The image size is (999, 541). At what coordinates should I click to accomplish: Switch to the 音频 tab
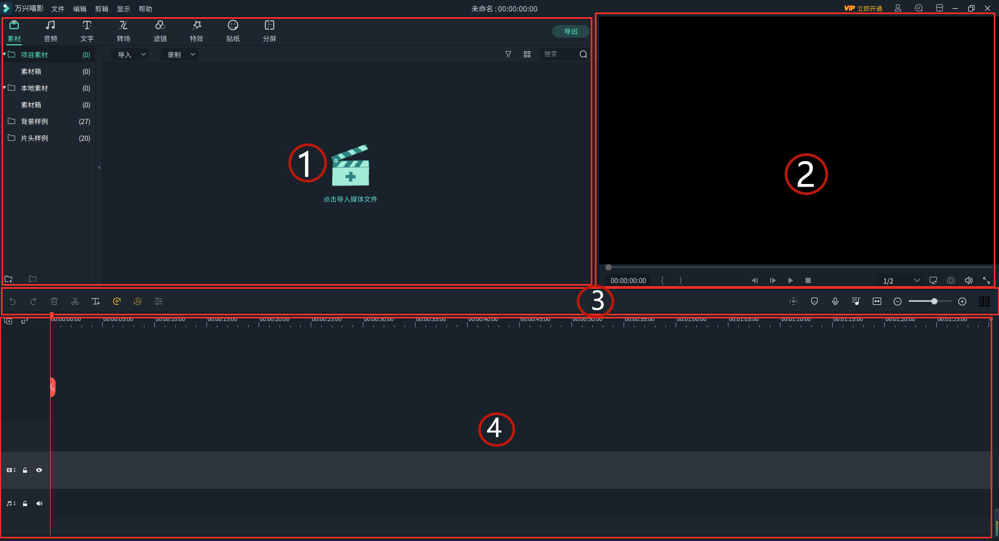[x=51, y=31]
